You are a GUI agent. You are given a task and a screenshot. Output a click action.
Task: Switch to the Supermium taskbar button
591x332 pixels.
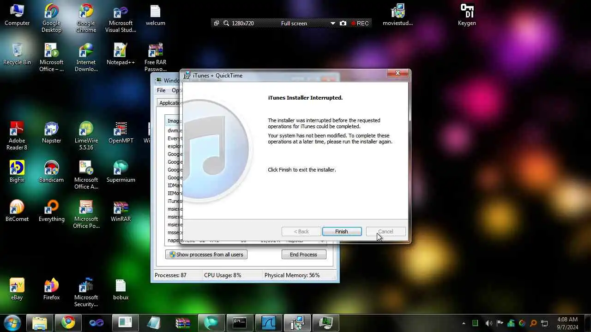tap(211, 322)
